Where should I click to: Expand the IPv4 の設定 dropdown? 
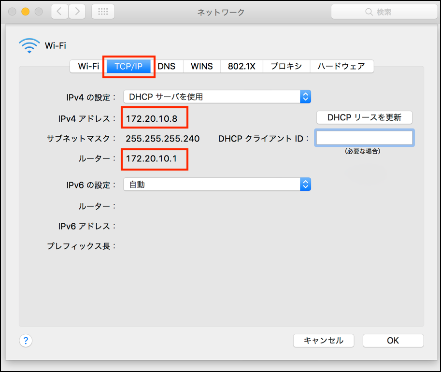point(217,97)
